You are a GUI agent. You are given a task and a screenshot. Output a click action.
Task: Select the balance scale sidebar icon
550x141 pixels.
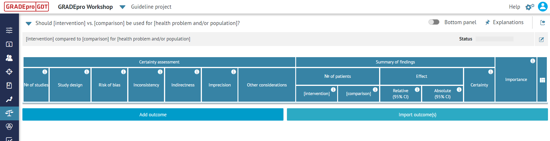coord(9,113)
